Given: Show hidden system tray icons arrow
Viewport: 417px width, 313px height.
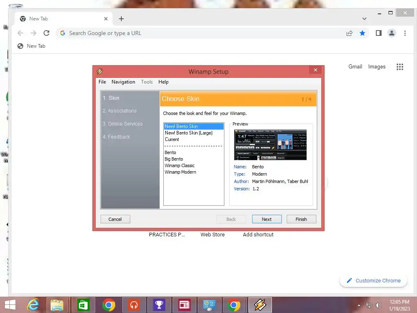Looking at the screenshot, I should [x=359, y=305].
